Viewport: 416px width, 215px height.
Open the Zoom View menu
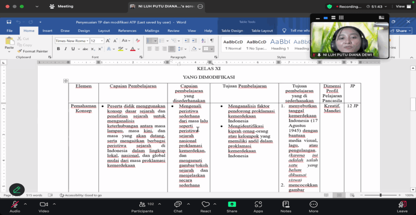click(x=403, y=7)
